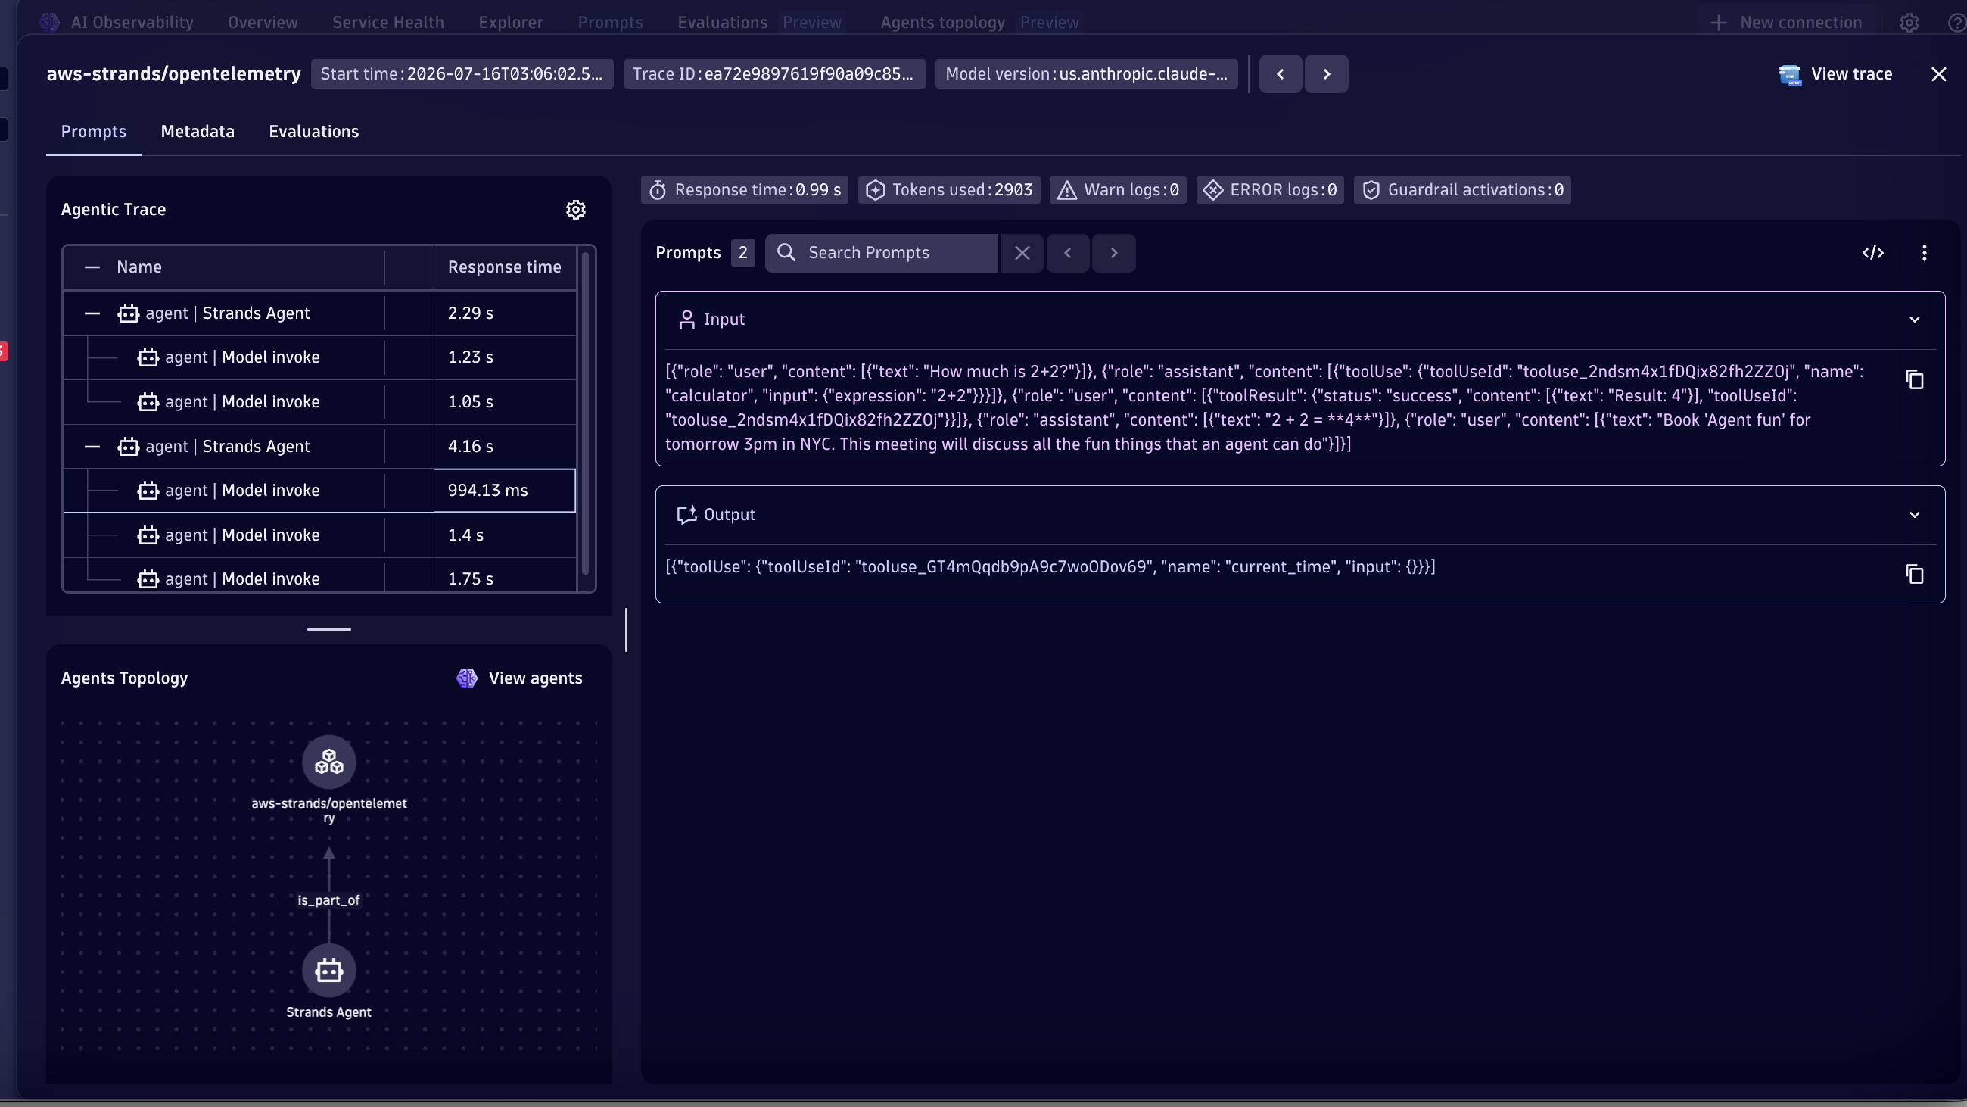1967x1107 pixels.
Task: Copy the Input prompt content
Action: coord(1914,379)
